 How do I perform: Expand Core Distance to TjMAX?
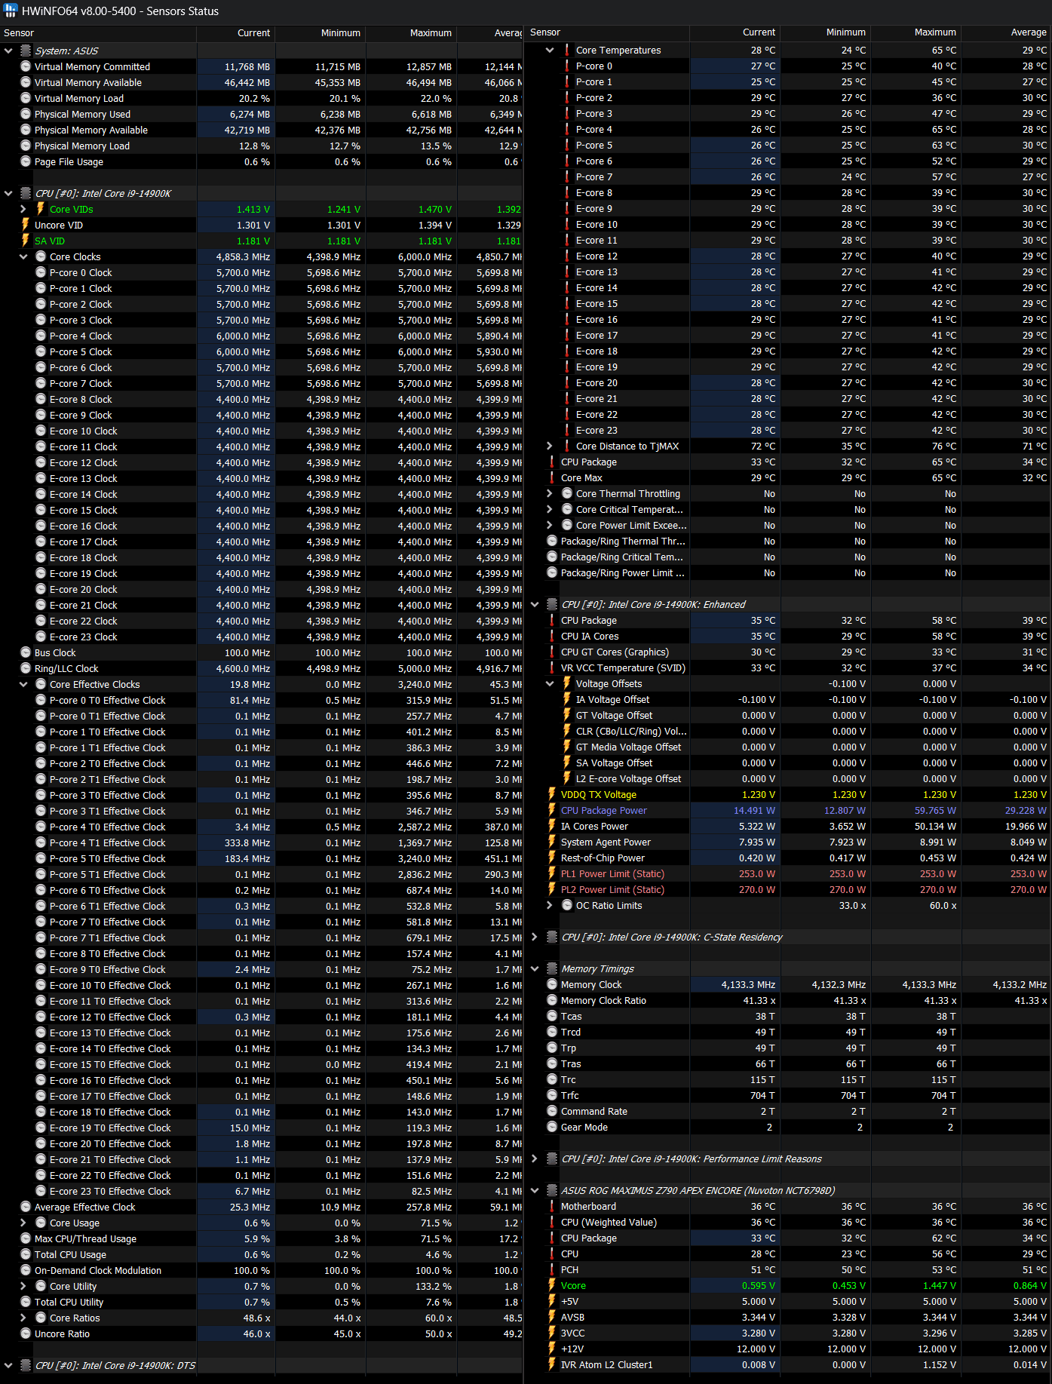tap(550, 446)
